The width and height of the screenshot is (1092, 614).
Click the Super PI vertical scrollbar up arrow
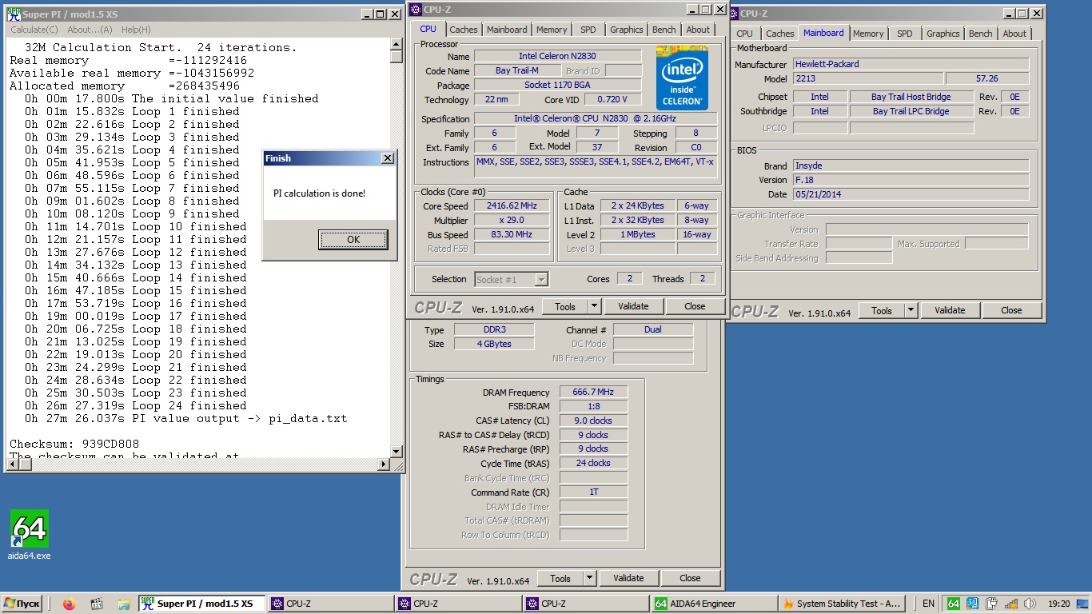[x=397, y=43]
